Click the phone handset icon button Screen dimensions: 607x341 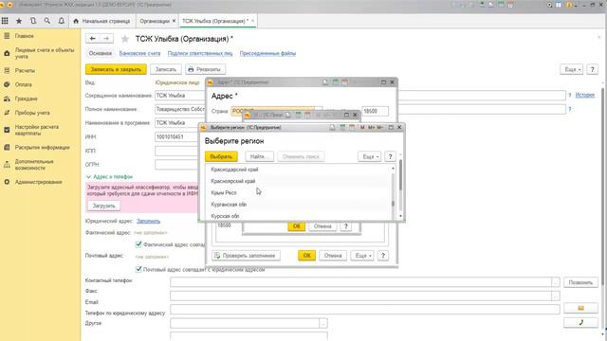580,322
